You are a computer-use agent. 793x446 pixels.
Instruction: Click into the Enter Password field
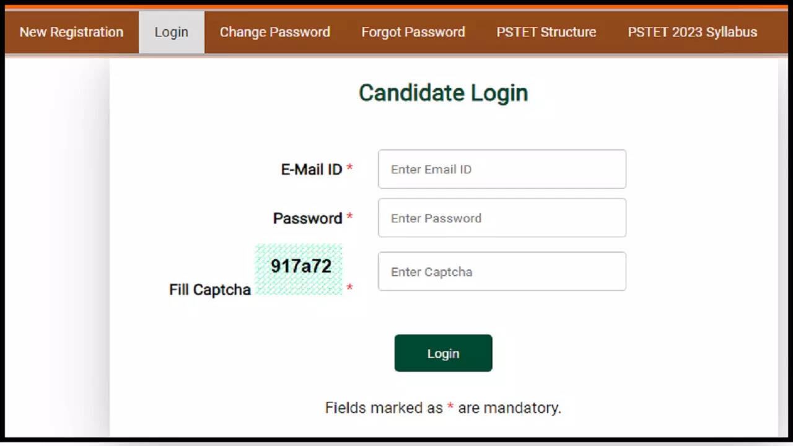coord(502,218)
